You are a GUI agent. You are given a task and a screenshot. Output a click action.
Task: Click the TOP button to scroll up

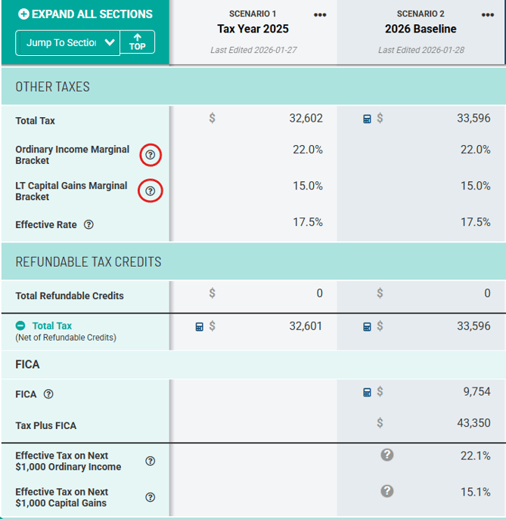pyautogui.click(x=137, y=42)
